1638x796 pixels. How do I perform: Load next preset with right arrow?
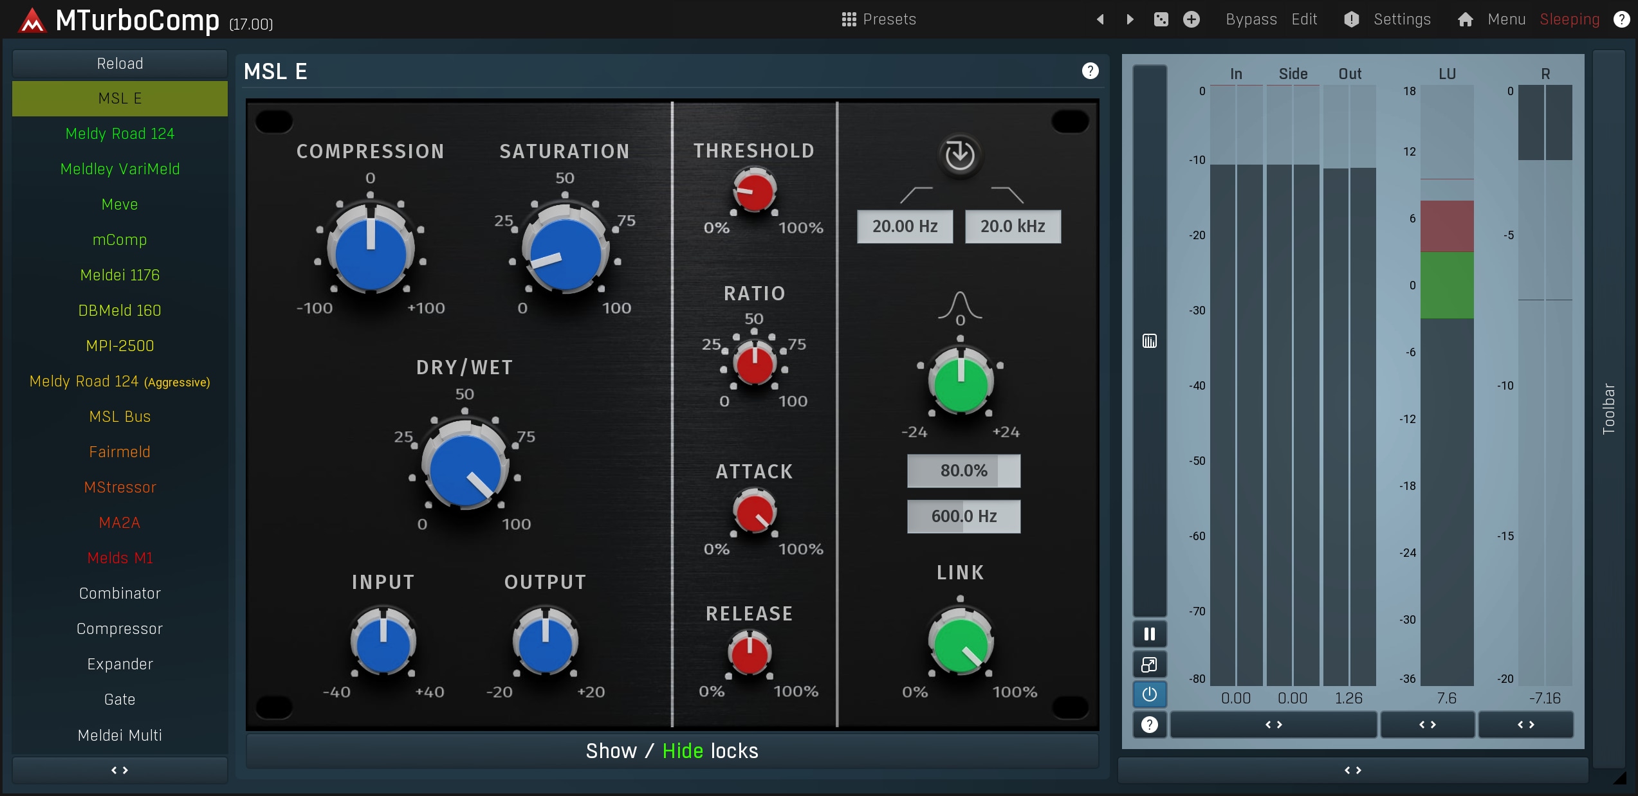(x=1130, y=19)
